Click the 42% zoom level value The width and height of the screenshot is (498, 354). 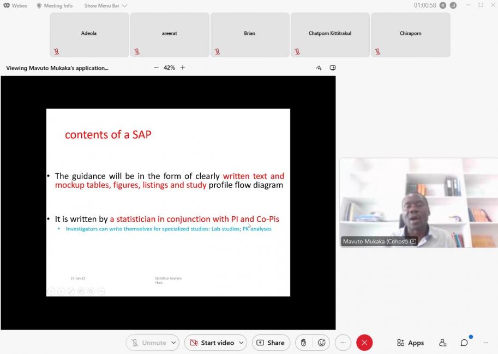pos(169,68)
